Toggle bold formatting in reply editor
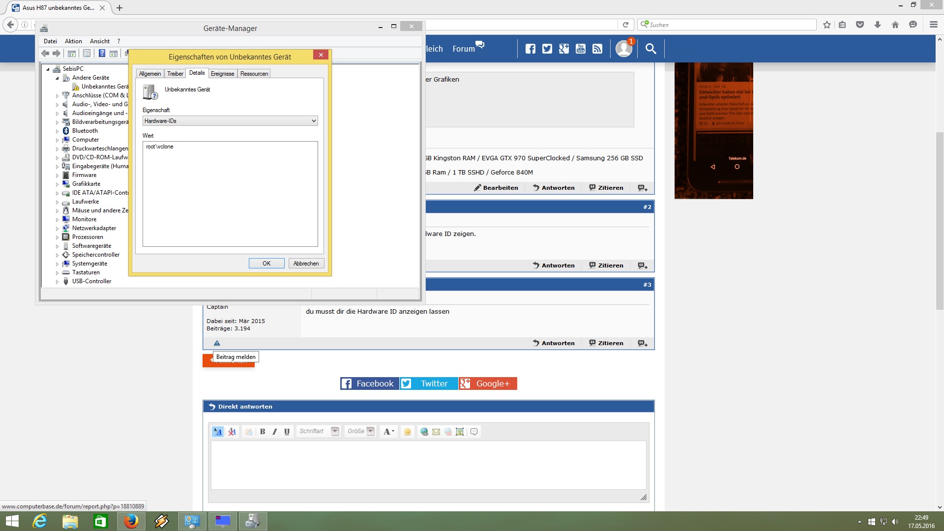Viewport: 944px width, 531px height. click(x=263, y=432)
